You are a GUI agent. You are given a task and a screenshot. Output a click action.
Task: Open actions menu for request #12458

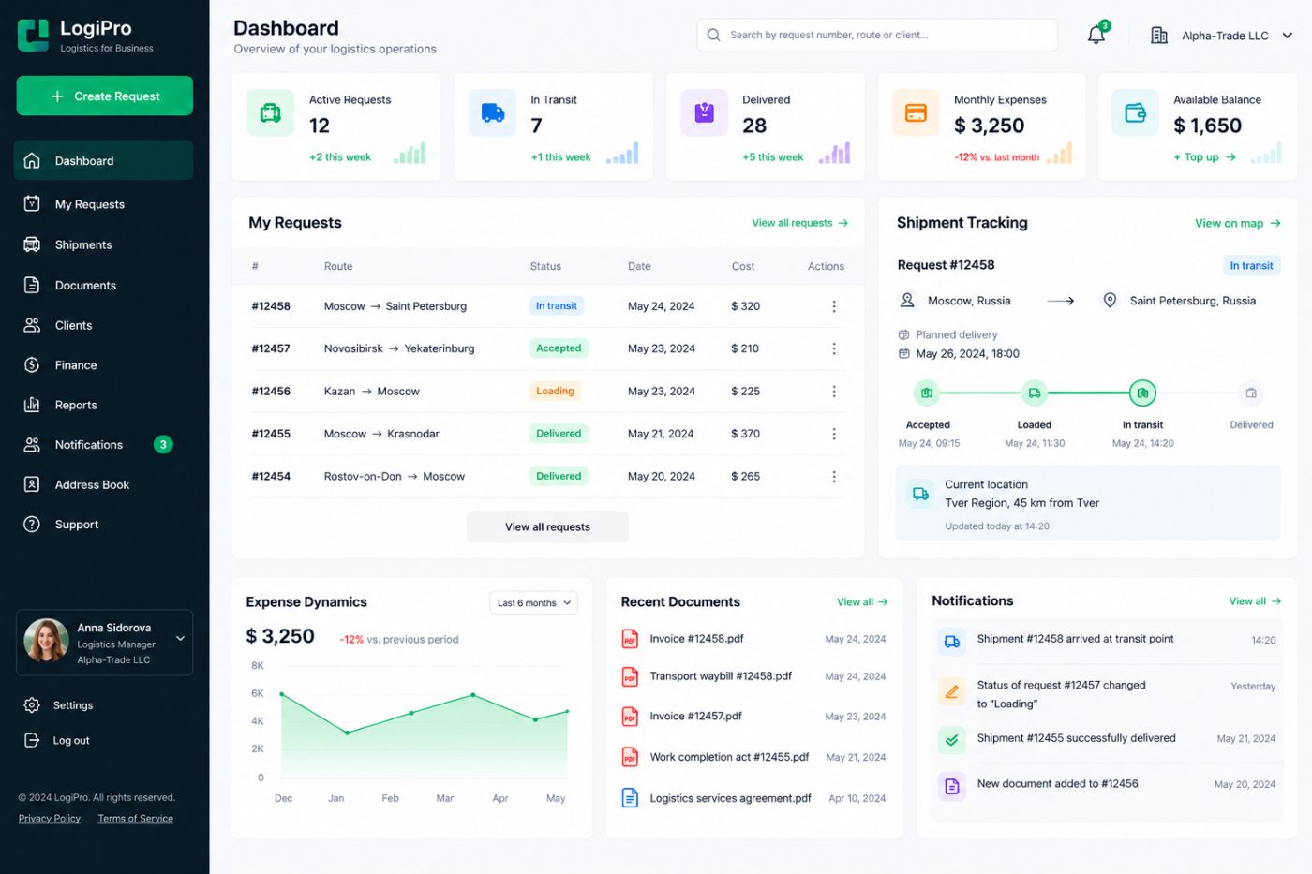click(833, 306)
